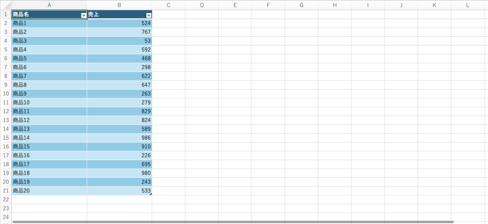Select the row 12 header number

(5, 112)
